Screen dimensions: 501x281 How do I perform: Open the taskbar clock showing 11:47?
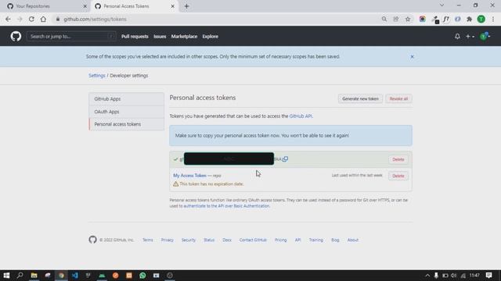pos(474,276)
